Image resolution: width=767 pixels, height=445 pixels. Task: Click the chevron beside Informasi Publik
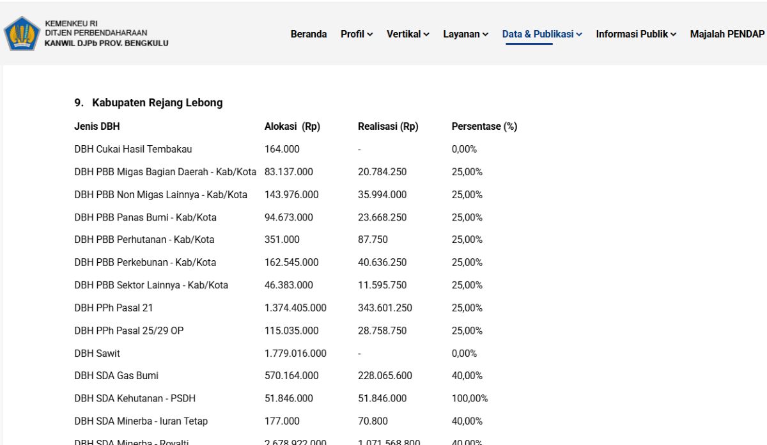click(x=673, y=35)
